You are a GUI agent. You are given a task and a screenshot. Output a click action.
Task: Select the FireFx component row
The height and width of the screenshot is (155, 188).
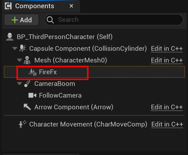(x=94, y=72)
